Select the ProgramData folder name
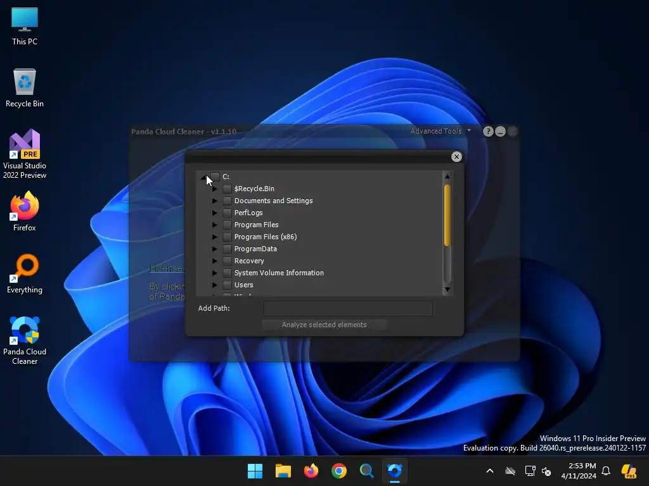This screenshot has width=649, height=486. click(255, 249)
